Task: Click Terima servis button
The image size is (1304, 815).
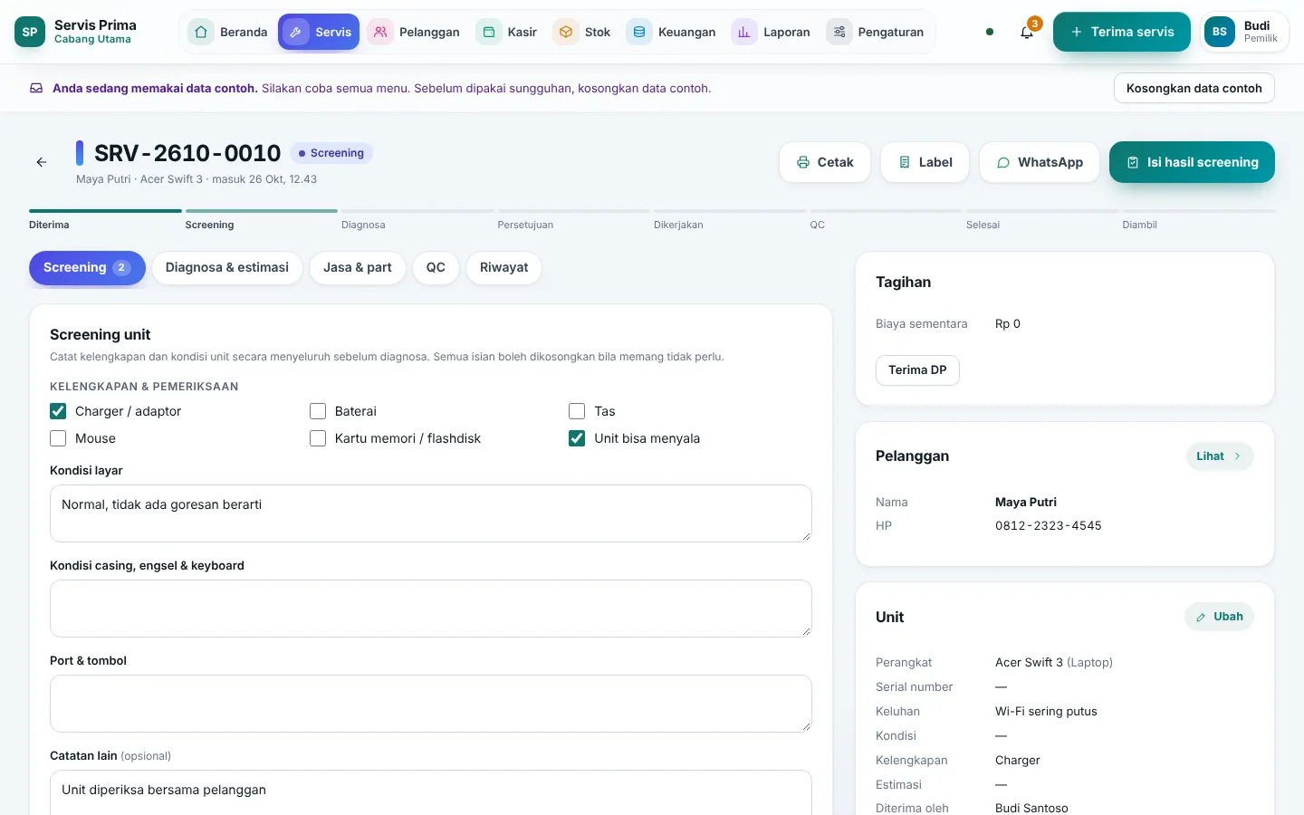Action: (1122, 32)
